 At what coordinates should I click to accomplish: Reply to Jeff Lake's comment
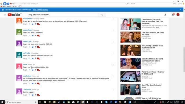click(x=25, y=58)
